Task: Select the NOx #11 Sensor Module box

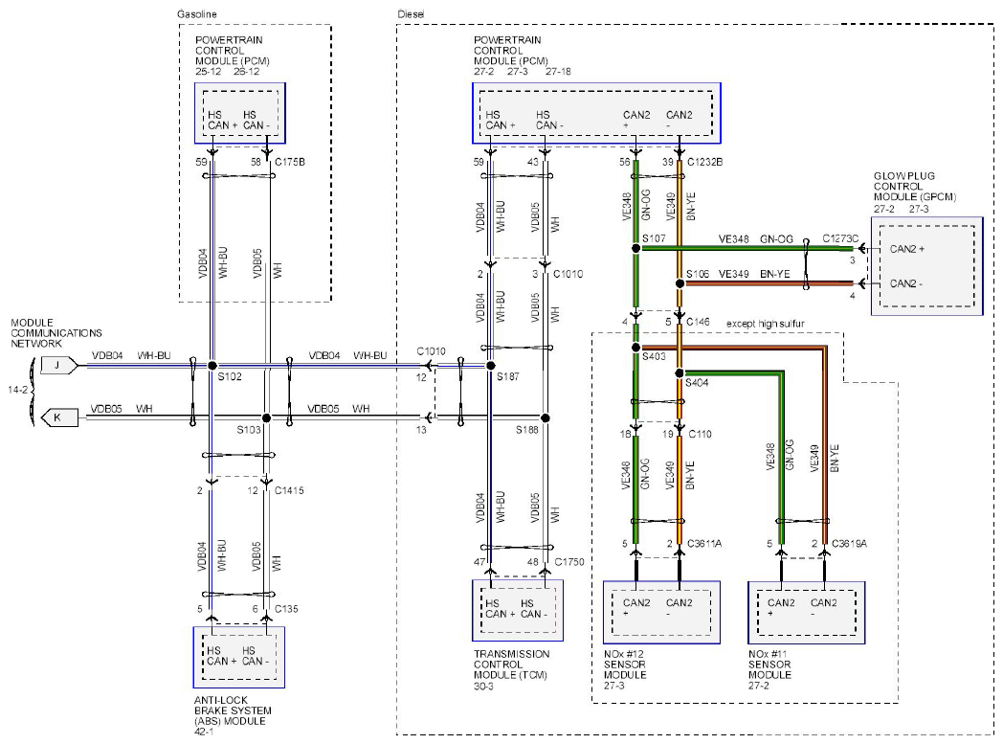Action: tap(807, 612)
